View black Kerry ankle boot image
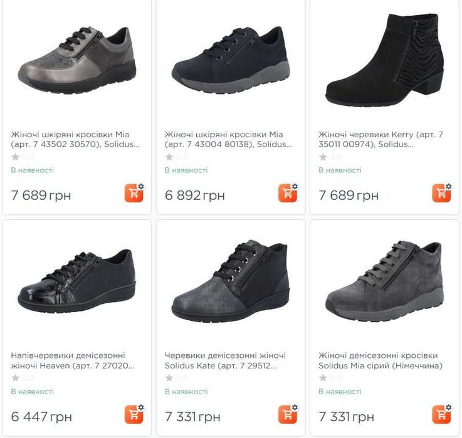The width and height of the screenshot is (462, 438). tap(384, 60)
